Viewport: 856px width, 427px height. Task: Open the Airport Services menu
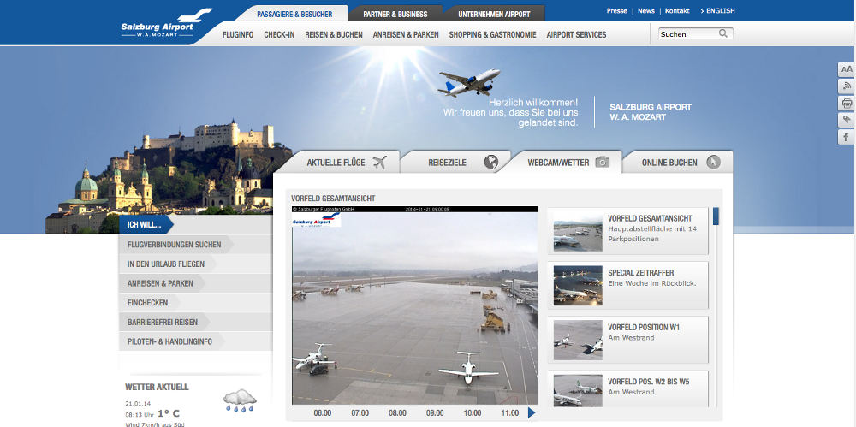[576, 34]
